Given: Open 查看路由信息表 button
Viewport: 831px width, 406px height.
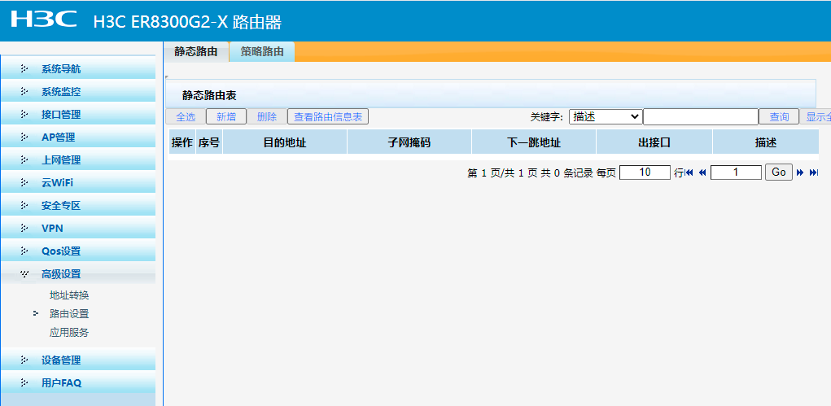Looking at the screenshot, I should [x=328, y=116].
